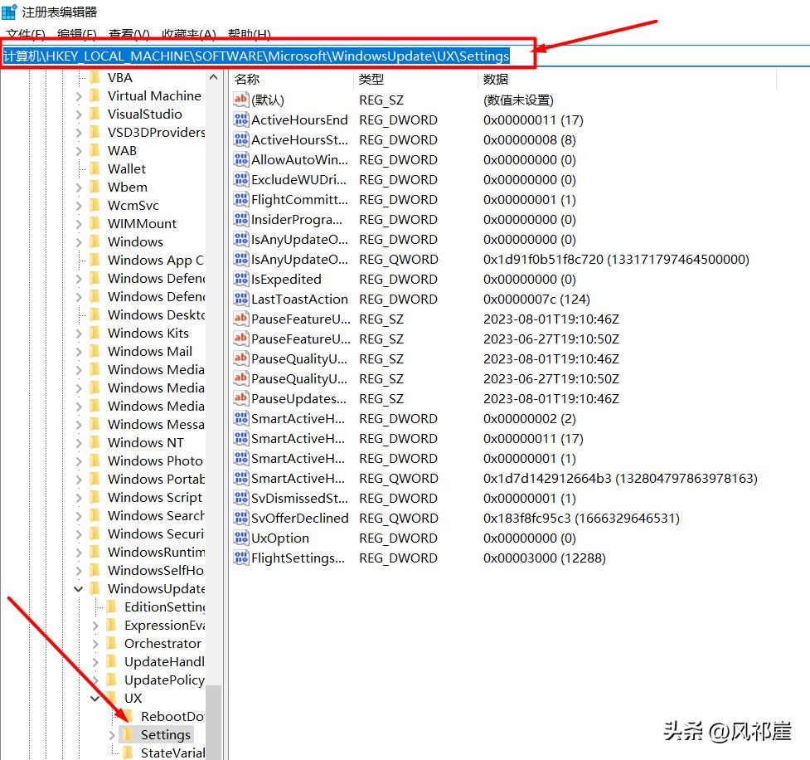The height and width of the screenshot is (760, 810).
Task: Click the ab string icon next to PauseUpdates
Action: coord(240,398)
